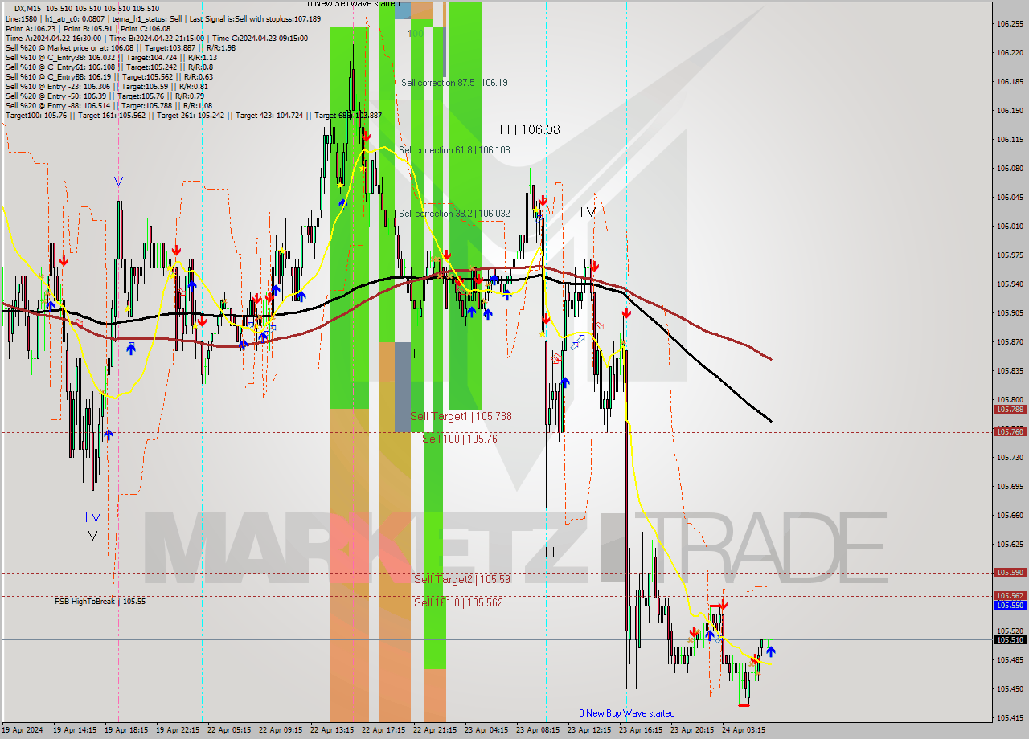Select the 'Sell correction 87.5 | 106.19' label
The image size is (1029, 739).
(x=454, y=83)
